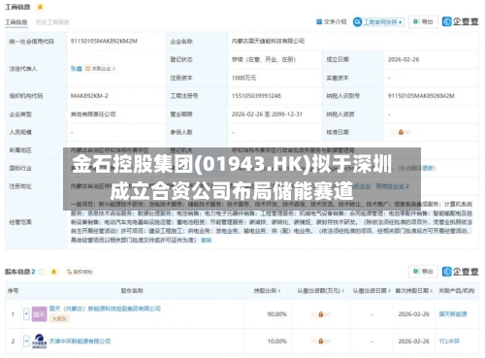Click the 更新 link in the 国标行业 row
Image resolution: width=485 pixels, height=358 pixels.
pyautogui.click(x=429, y=168)
